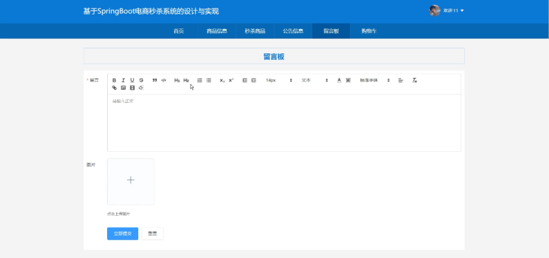Viewport: 549px width, 258px height.
Task: Focus the message body text area
Action: tap(284, 123)
